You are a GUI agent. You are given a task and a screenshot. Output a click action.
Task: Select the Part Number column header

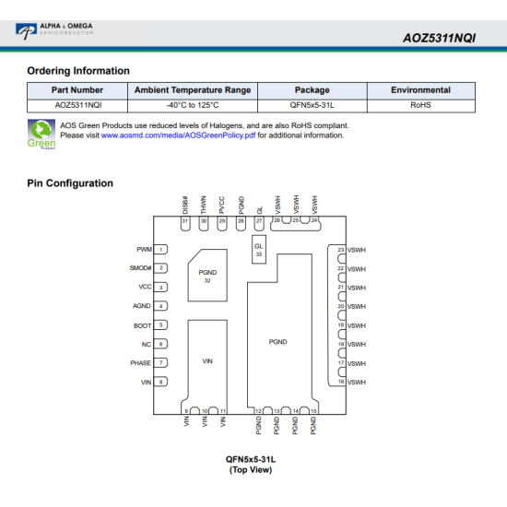tap(77, 90)
